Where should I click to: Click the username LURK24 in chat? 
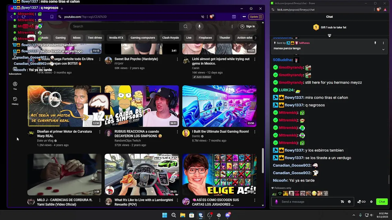(286, 90)
